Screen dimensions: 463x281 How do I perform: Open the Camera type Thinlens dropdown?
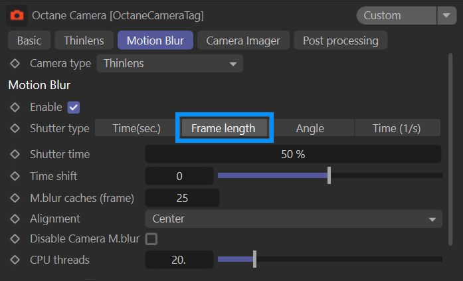click(169, 64)
